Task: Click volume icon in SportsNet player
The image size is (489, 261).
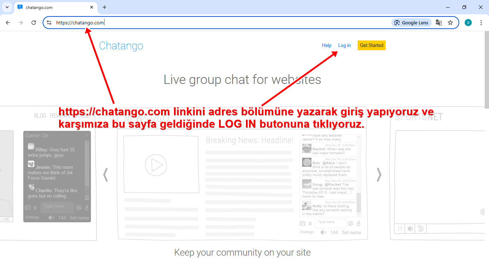Action: pos(410,228)
